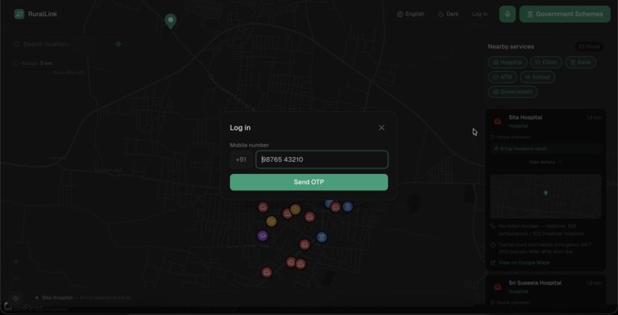Screen dimensions: 618x315
Task: Open the Government Schemes button
Action: (x=565, y=14)
